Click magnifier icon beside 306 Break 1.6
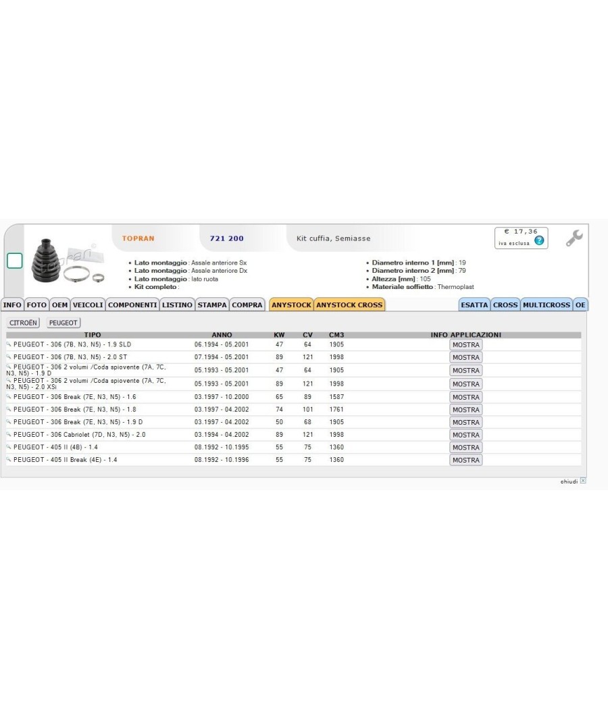 tap(9, 396)
